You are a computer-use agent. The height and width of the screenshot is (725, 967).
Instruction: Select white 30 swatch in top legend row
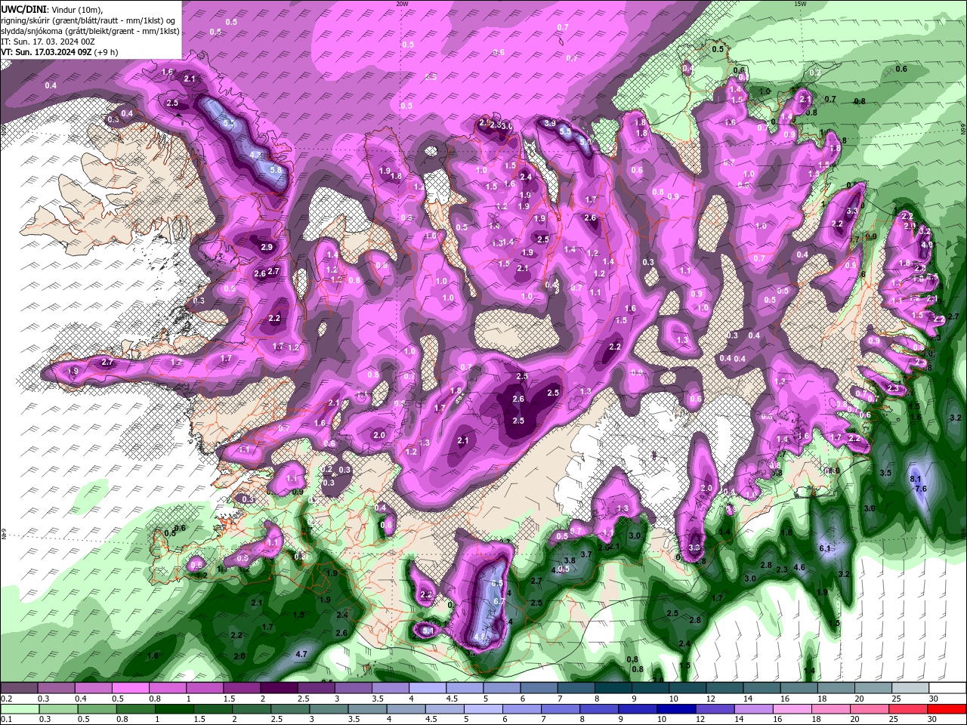click(x=948, y=688)
